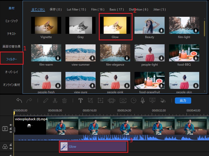Select the Jitter (5) tab
This screenshot has height=156, width=209.
tap(159, 9)
